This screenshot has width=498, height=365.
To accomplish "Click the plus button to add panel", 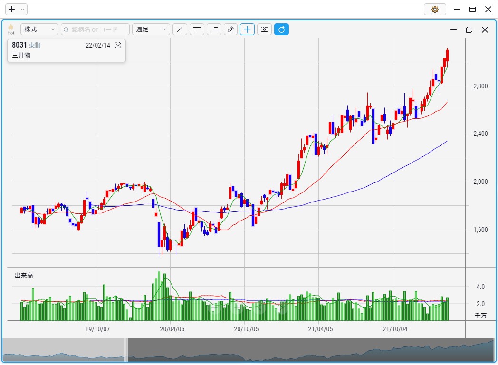I will [x=12, y=9].
